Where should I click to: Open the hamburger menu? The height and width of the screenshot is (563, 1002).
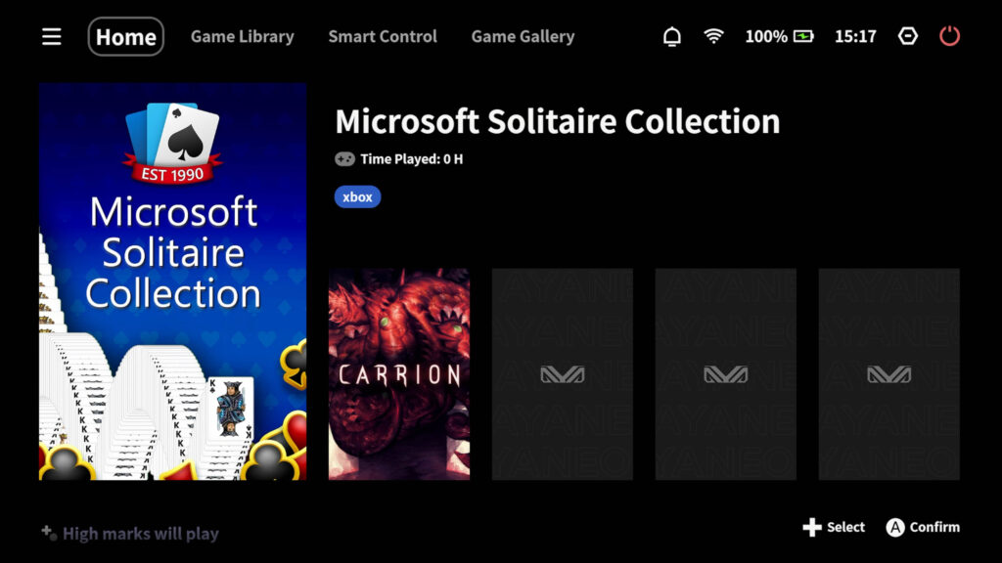tap(52, 36)
